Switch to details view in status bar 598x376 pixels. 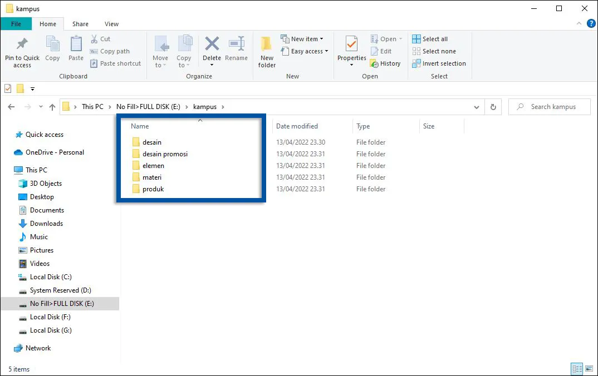(x=577, y=369)
